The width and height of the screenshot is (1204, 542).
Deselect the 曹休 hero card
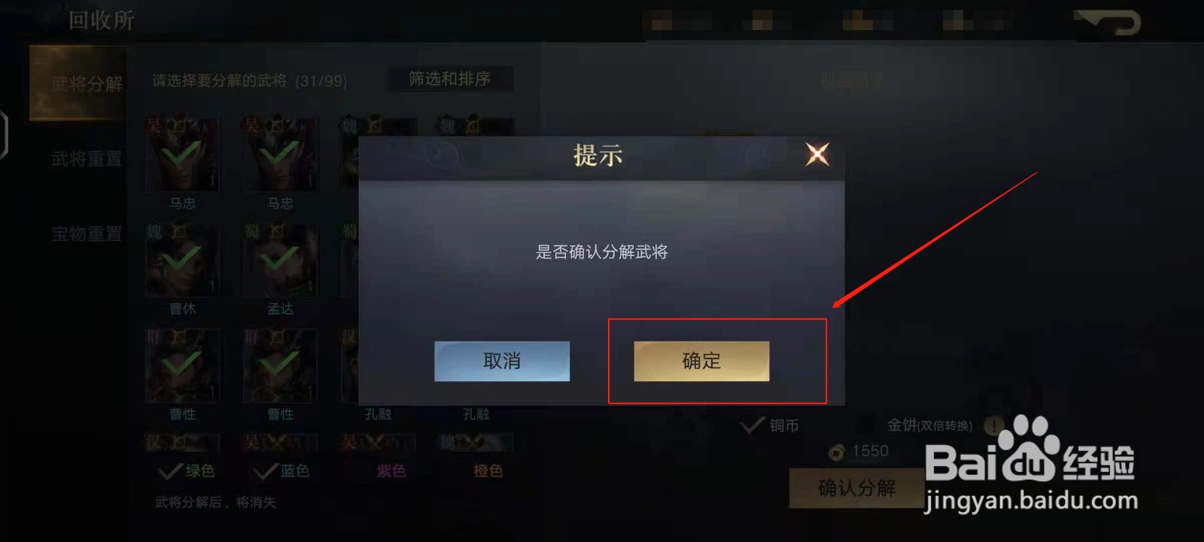(183, 260)
